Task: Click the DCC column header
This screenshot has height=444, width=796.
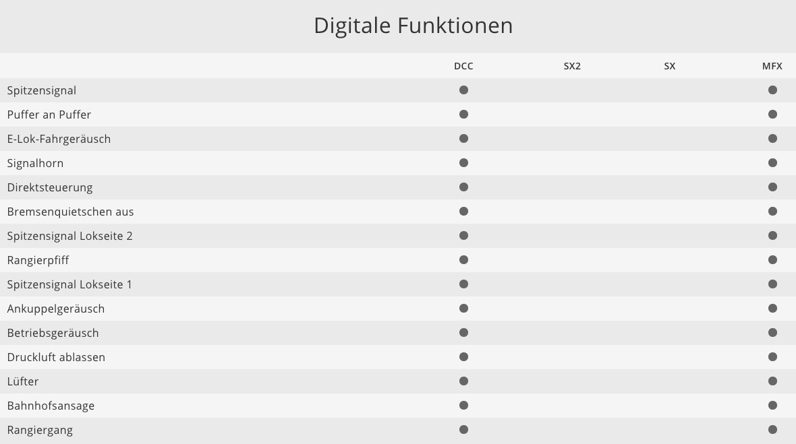Action: 463,66
